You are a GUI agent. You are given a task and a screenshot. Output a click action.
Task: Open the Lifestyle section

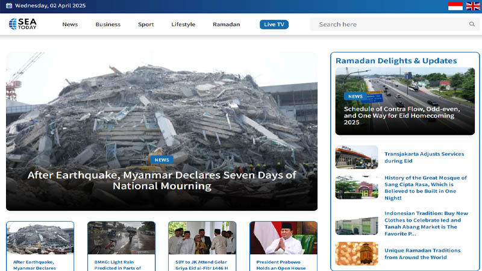183,24
